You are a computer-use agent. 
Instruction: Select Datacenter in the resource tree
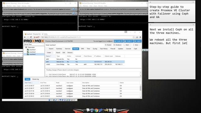[31, 47]
